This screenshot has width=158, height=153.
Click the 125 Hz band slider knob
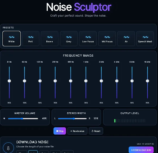40,81
